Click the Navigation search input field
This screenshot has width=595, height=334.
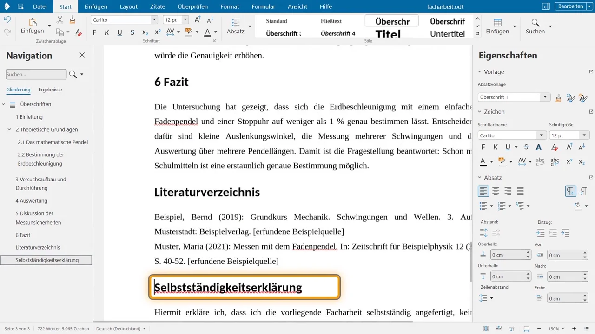click(x=36, y=74)
